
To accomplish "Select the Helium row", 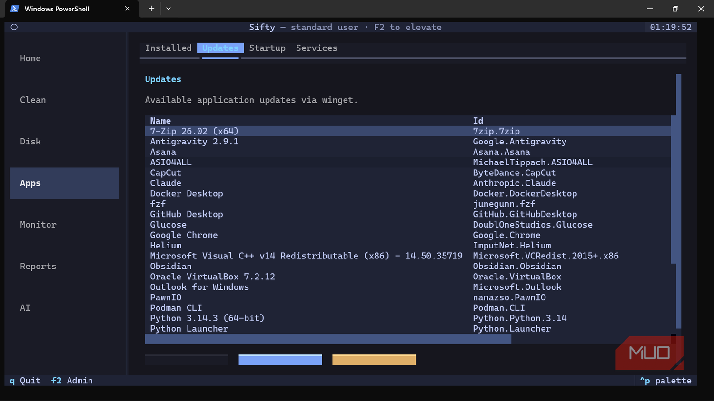I will 408,246.
